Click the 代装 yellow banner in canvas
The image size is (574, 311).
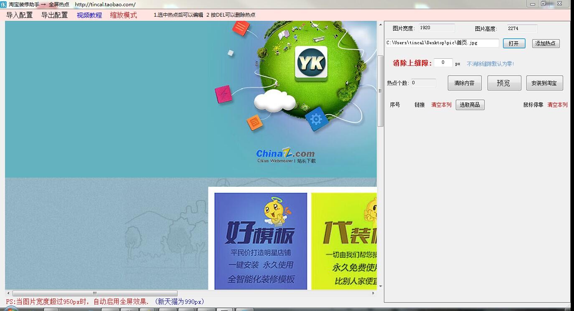[x=344, y=241]
